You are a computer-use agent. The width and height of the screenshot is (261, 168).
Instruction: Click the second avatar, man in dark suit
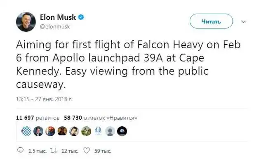[x=38, y=131]
